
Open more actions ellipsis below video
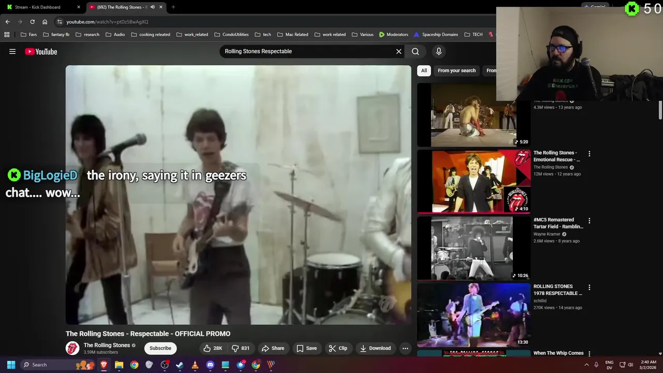tap(406, 348)
